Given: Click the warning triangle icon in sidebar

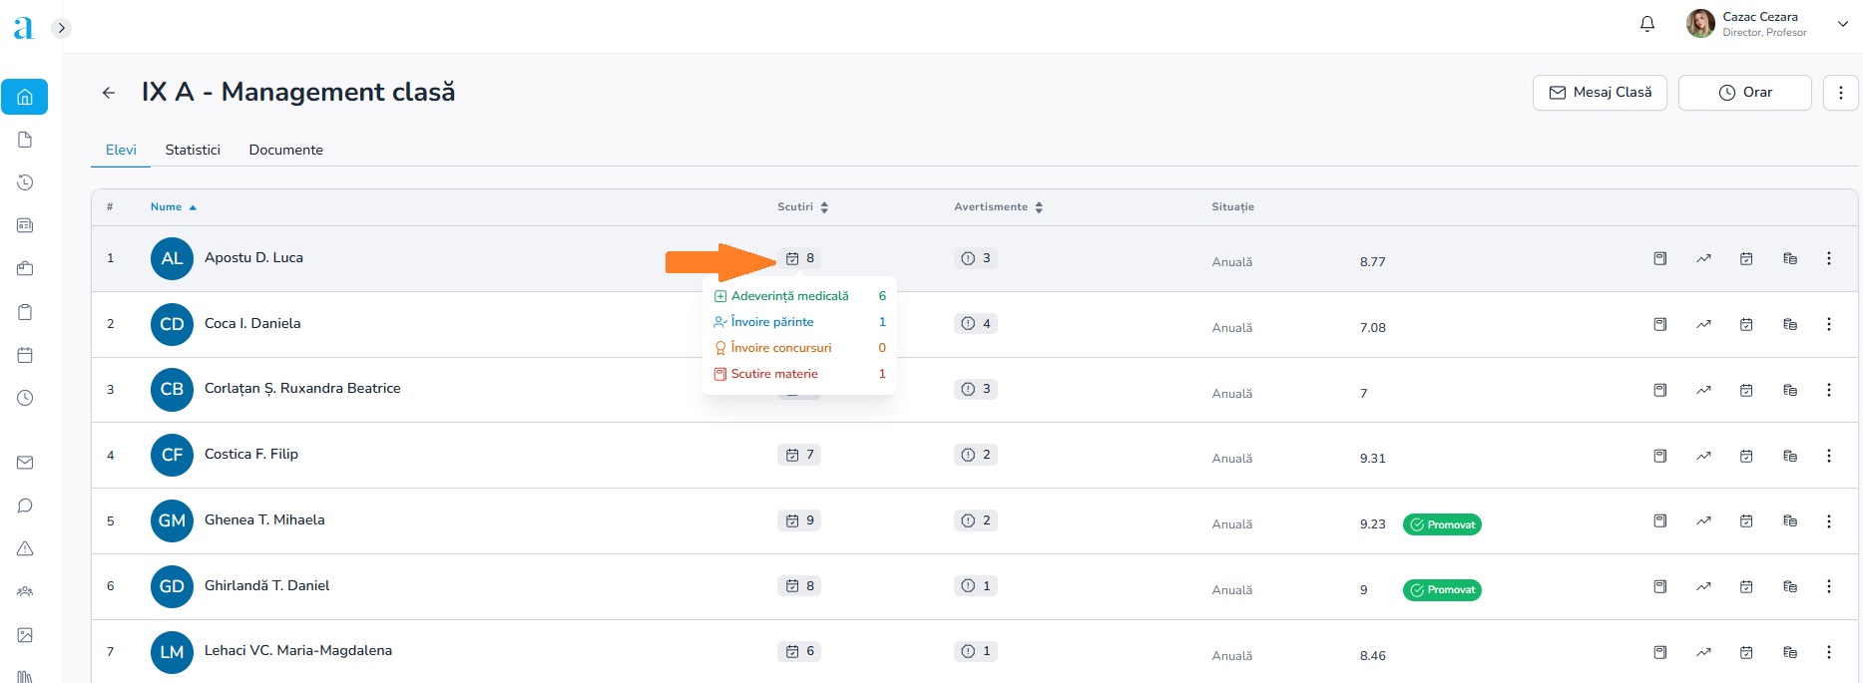Looking at the screenshot, I should point(25,548).
